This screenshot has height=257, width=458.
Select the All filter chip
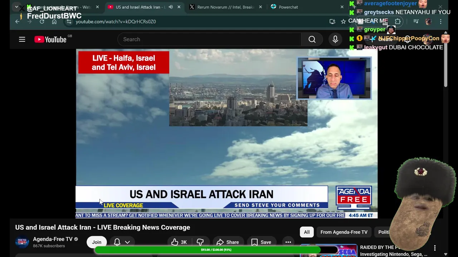307,232
